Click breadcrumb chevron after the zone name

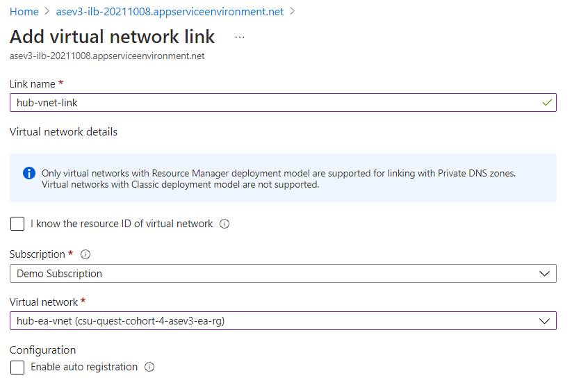coord(293,12)
